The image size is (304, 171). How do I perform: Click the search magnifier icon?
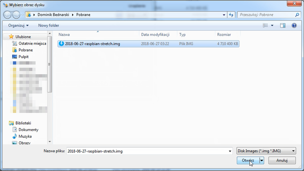point(297,15)
